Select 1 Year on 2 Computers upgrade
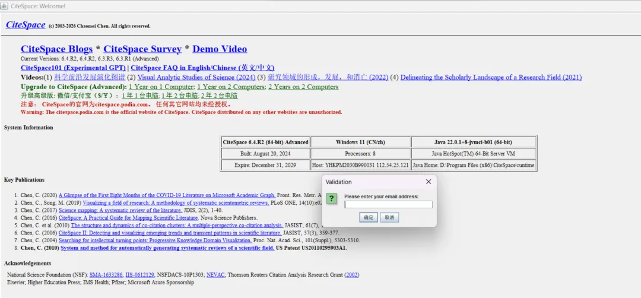The image size is (641, 298). [x=231, y=87]
